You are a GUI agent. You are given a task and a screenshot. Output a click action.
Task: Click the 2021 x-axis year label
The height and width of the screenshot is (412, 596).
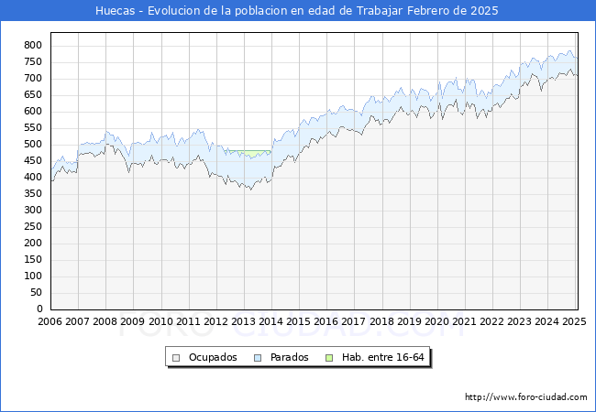point(464,321)
